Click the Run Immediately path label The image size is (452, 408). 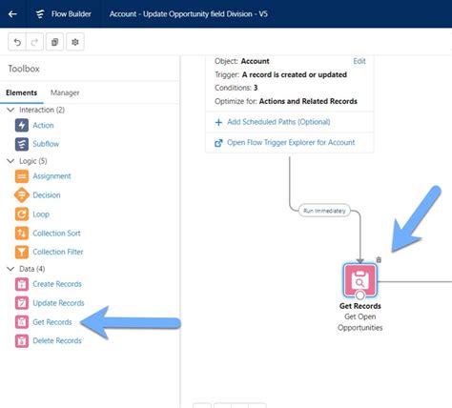[324, 211]
